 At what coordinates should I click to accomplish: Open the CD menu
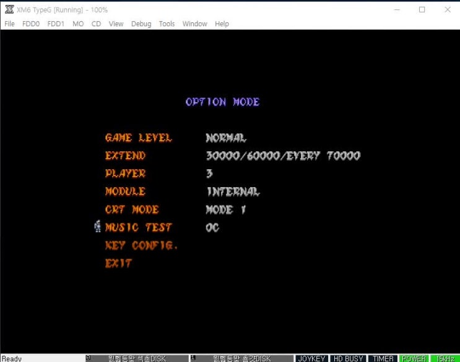coord(96,24)
